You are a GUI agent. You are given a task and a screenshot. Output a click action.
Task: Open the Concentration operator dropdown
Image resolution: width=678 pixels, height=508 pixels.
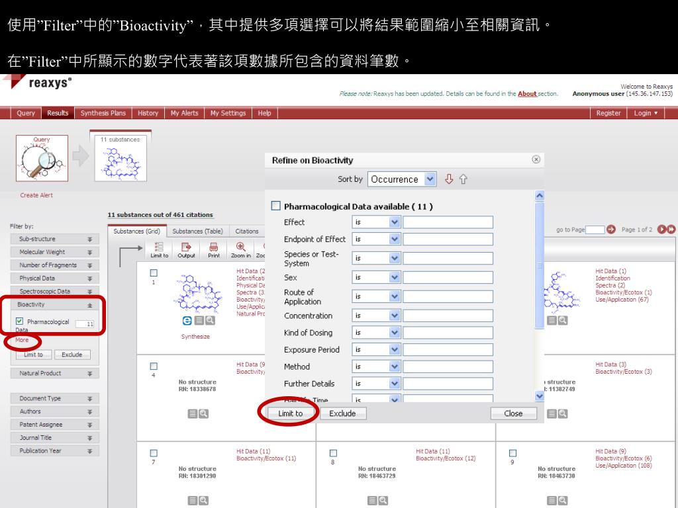[x=376, y=316]
